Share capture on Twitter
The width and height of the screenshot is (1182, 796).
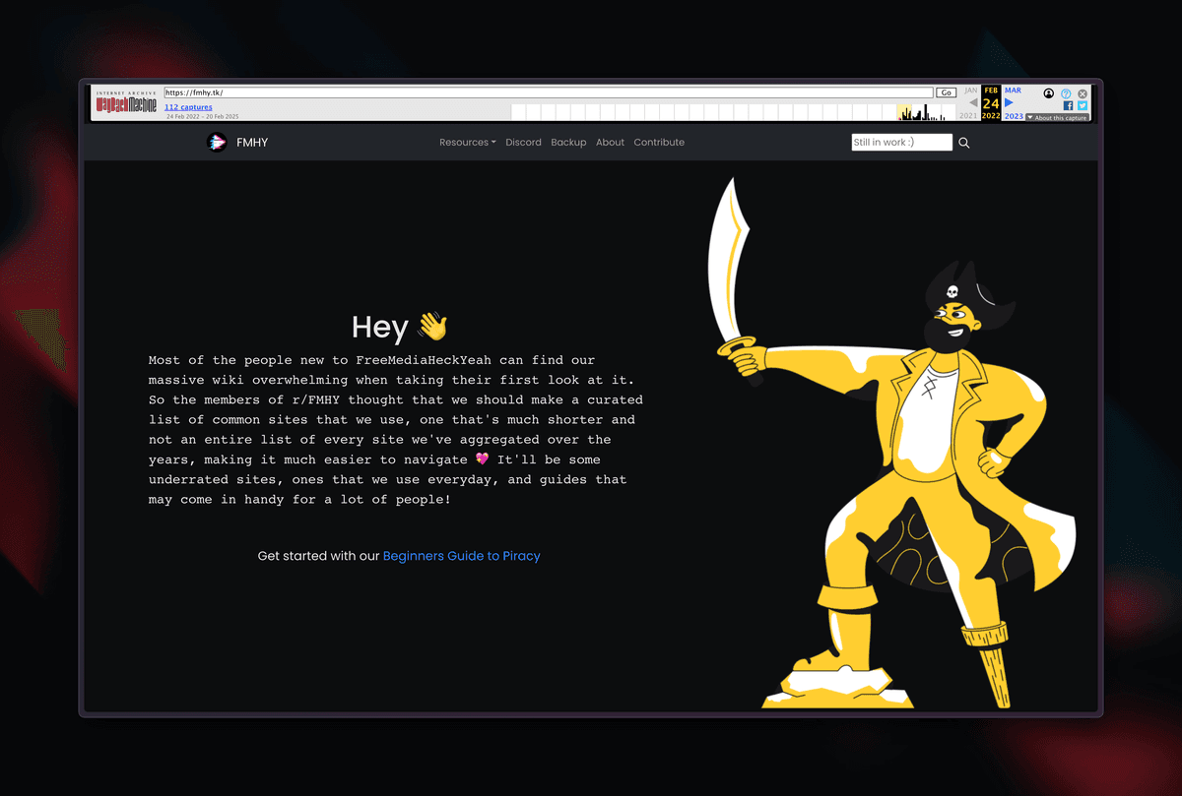click(1083, 105)
